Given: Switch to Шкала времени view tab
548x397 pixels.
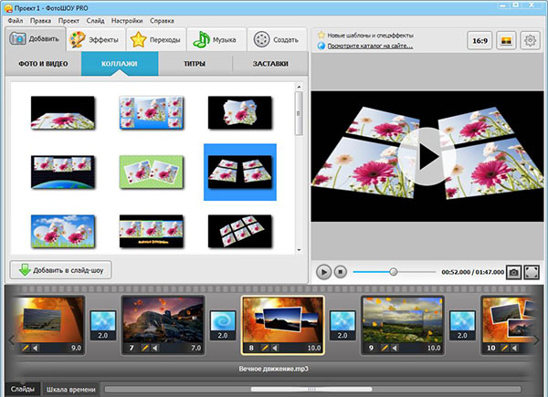Looking at the screenshot, I should pyautogui.click(x=71, y=390).
